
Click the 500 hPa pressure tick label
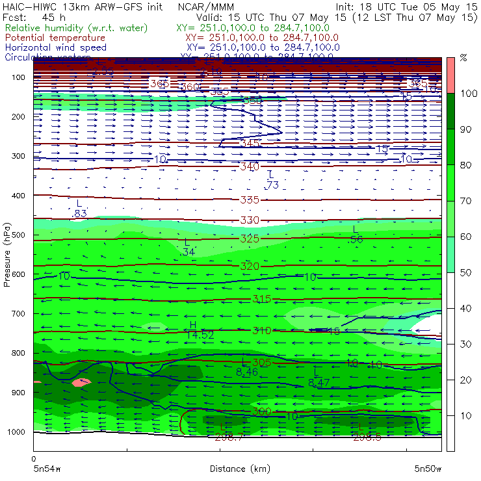(x=18, y=235)
